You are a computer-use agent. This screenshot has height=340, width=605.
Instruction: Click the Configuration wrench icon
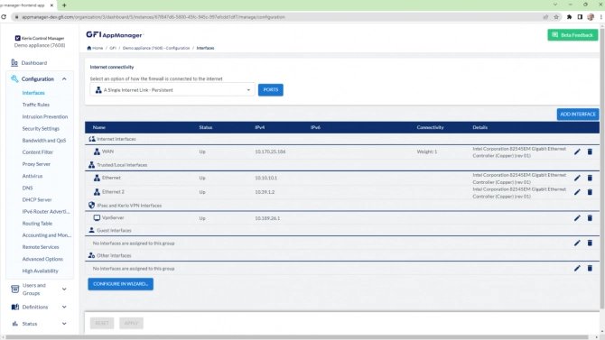pyautogui.click(x=14, y=78)
